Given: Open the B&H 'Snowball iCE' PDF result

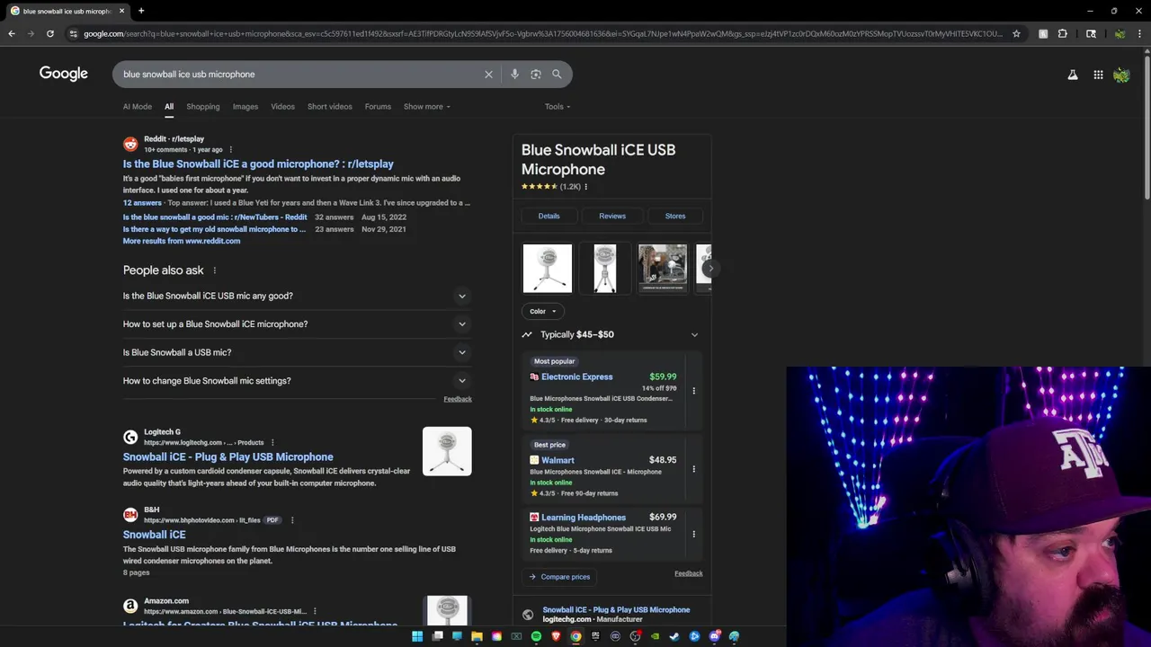Looking at the screenshot, I should point(155,535).
